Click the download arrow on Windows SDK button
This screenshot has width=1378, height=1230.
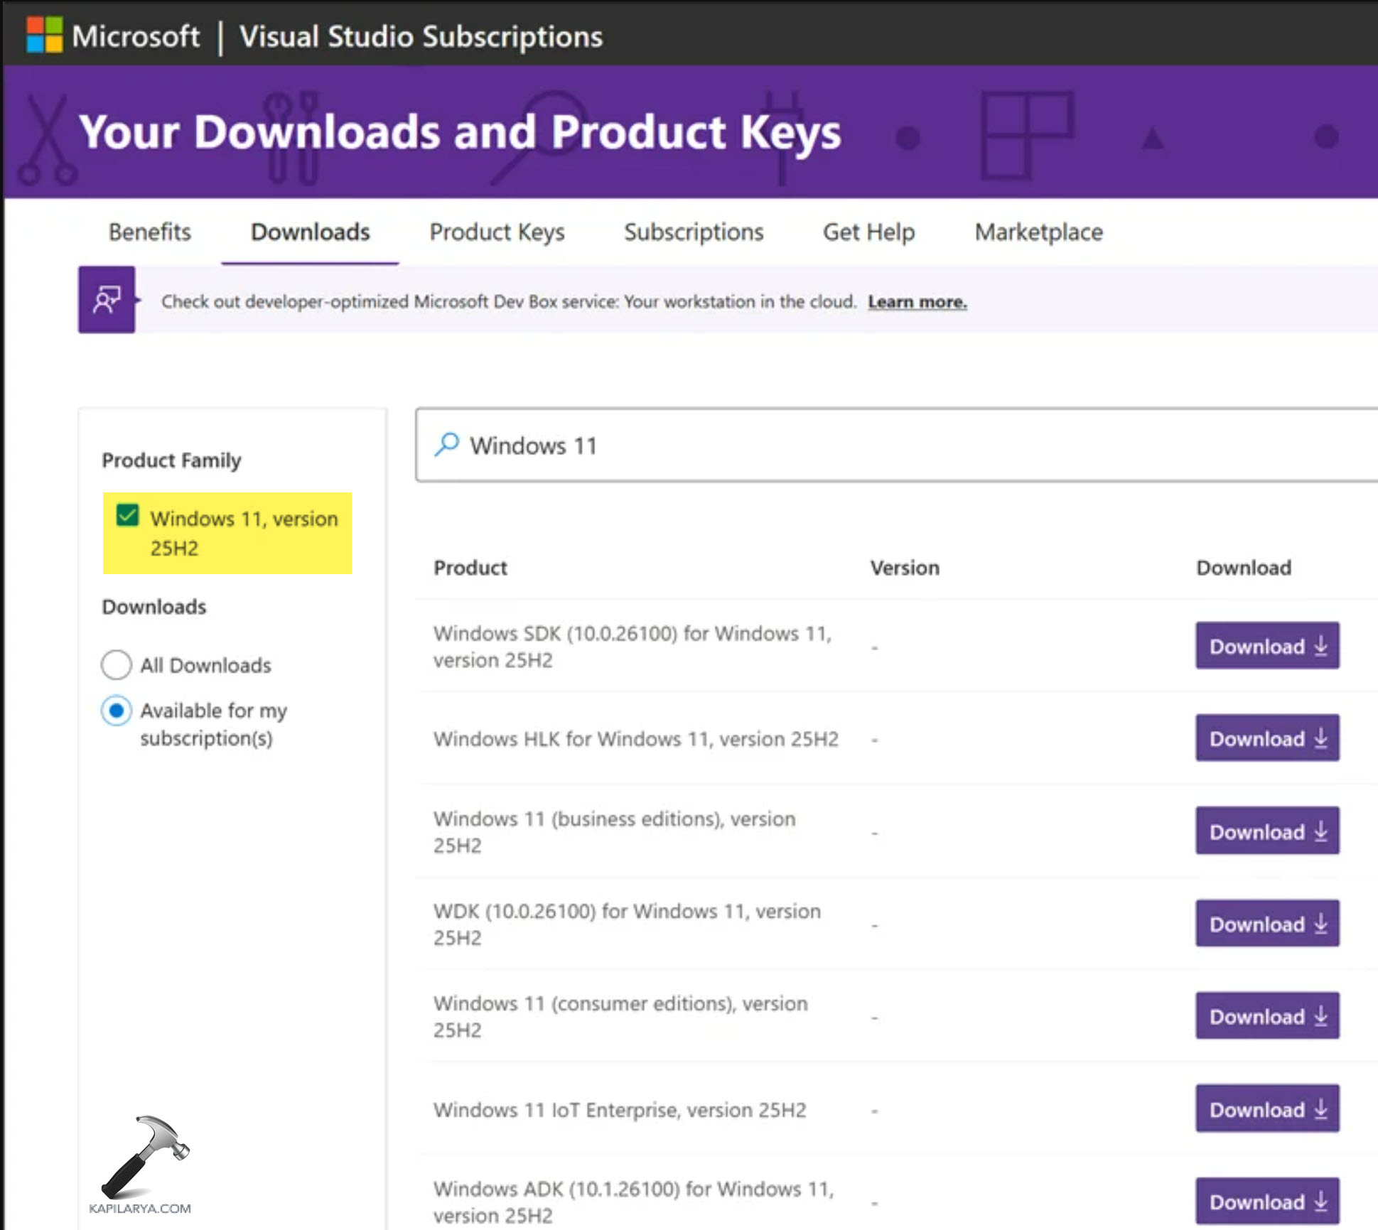1320,647
